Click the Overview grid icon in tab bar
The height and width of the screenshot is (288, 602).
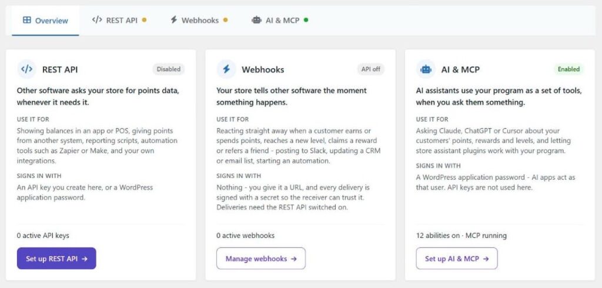tap(27, 21)
